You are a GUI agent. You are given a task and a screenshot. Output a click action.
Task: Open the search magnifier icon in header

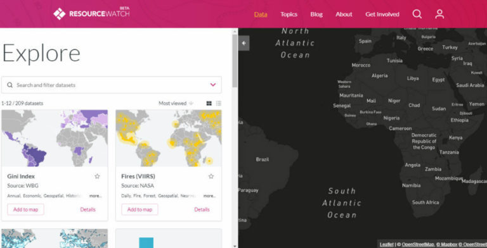tap(417, 14)
